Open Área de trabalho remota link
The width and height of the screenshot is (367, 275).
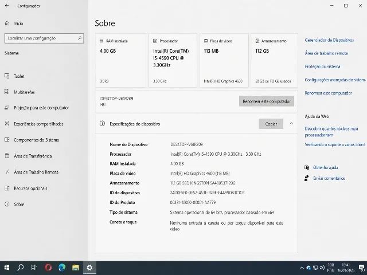pyautogui.click(x=326, y=53)
